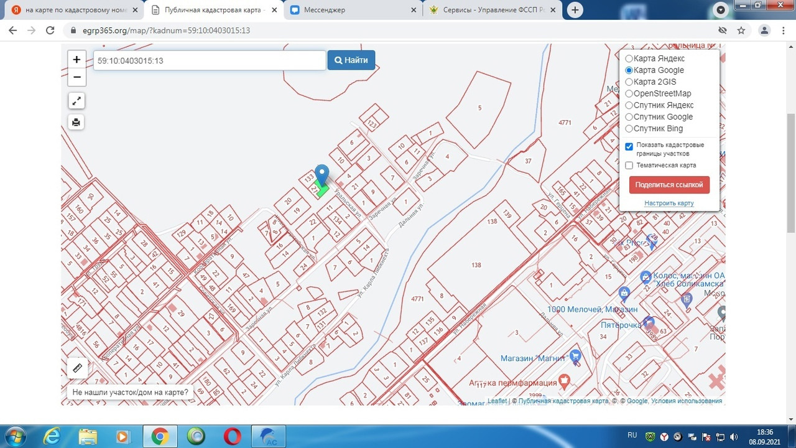
Task: Activate the ruler measurement tool
Action: click(78, 368)
